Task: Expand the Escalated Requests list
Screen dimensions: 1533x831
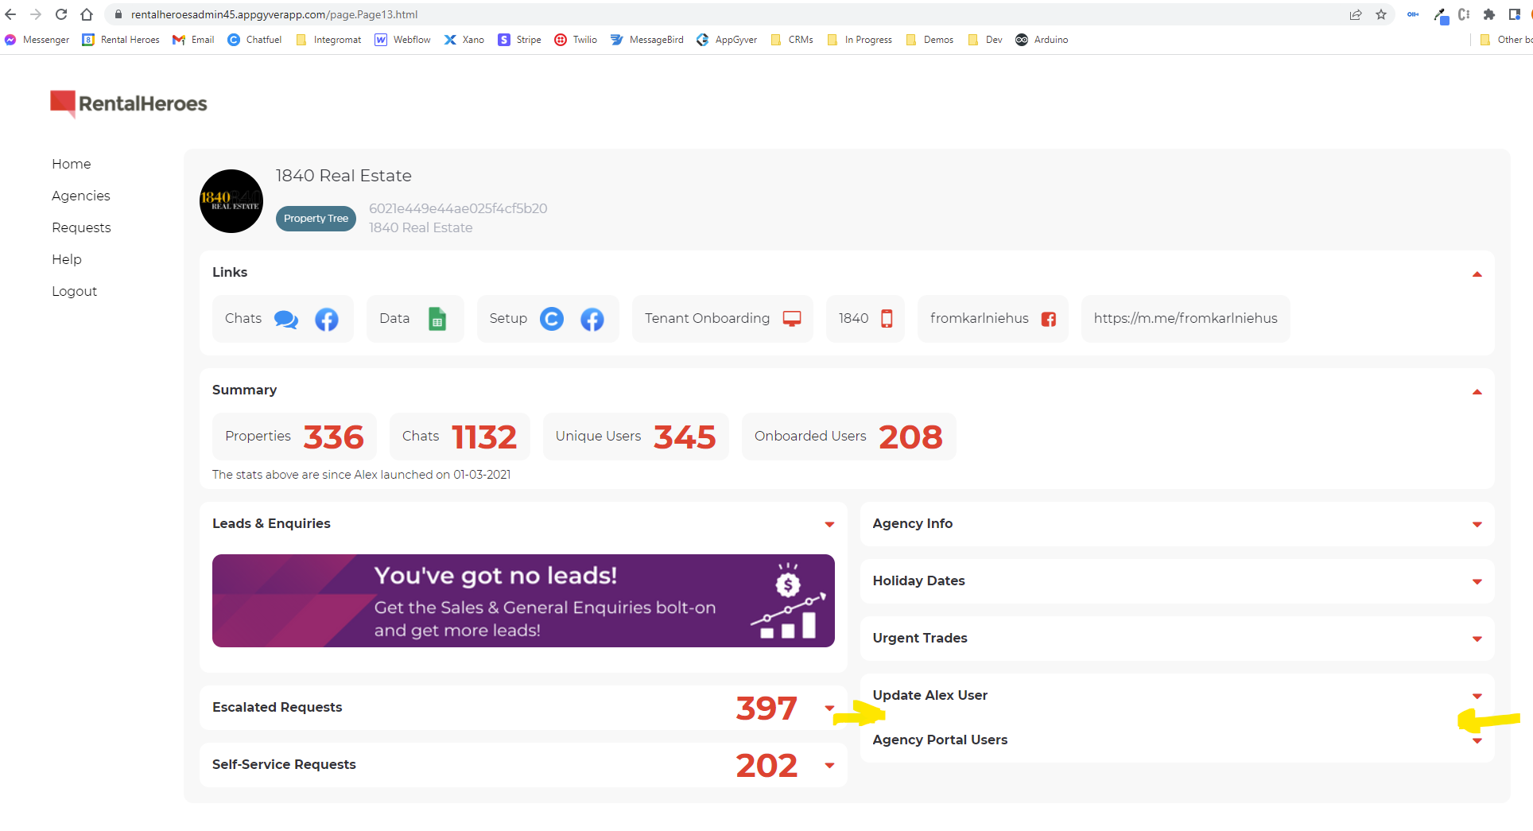Action: pyautogui.click(x=829, y=708)
